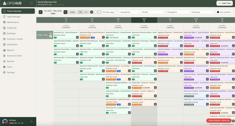The height and width of the screenshot is (126, 235).
Task: Open the All statuses dropdown
Action: click(x=202, y=12)
